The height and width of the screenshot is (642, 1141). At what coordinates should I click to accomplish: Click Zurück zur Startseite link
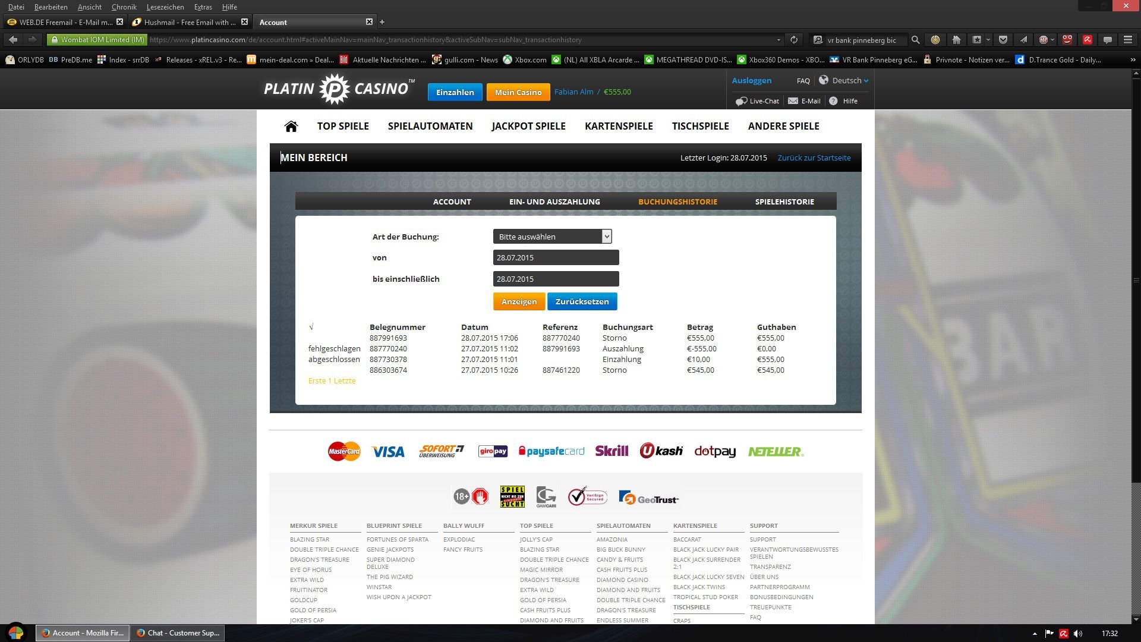click(x=814, y=158)
